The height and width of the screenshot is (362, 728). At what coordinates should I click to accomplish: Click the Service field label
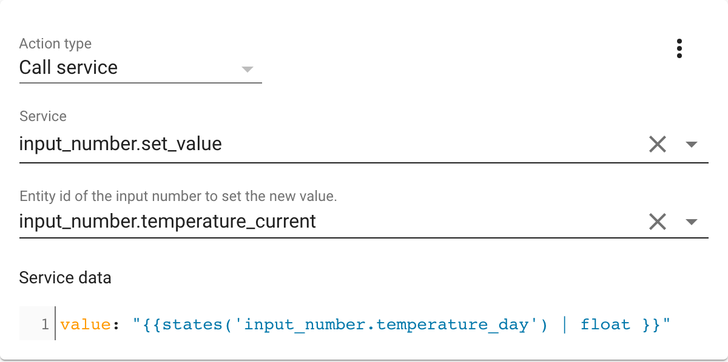tap(42, 116)
